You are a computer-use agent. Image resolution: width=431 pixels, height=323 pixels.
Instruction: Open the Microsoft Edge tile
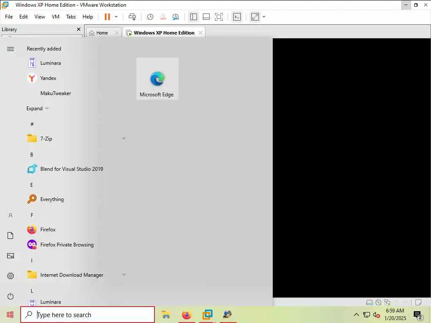coord(157,79)
